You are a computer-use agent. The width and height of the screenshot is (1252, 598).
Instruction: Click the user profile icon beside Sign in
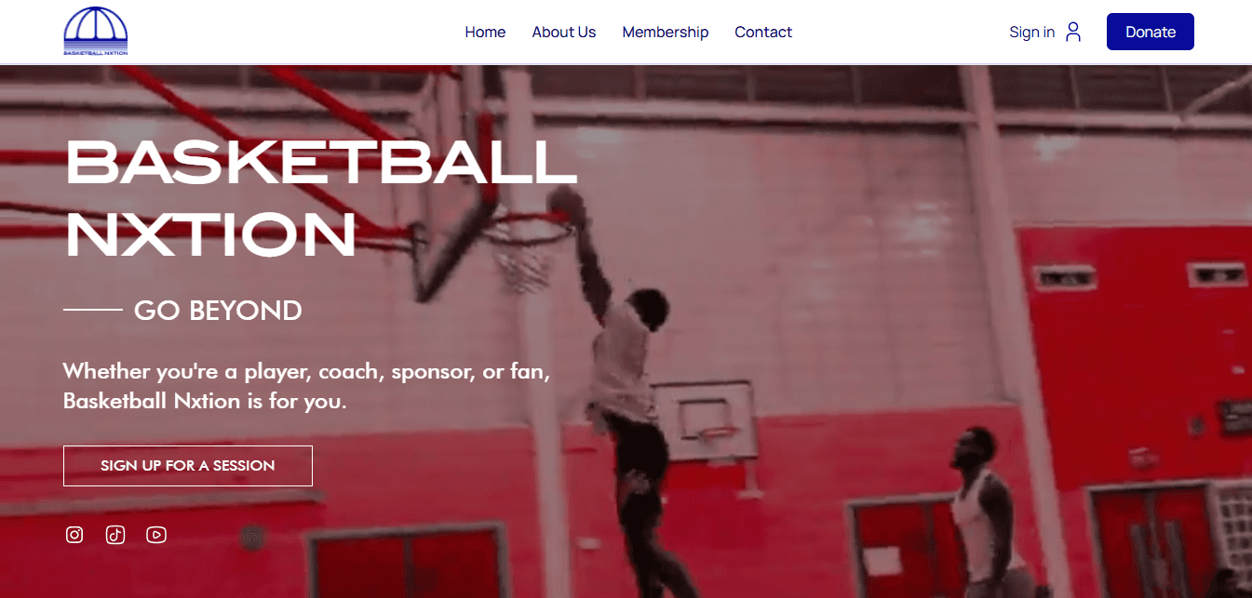click(1073, 32)
